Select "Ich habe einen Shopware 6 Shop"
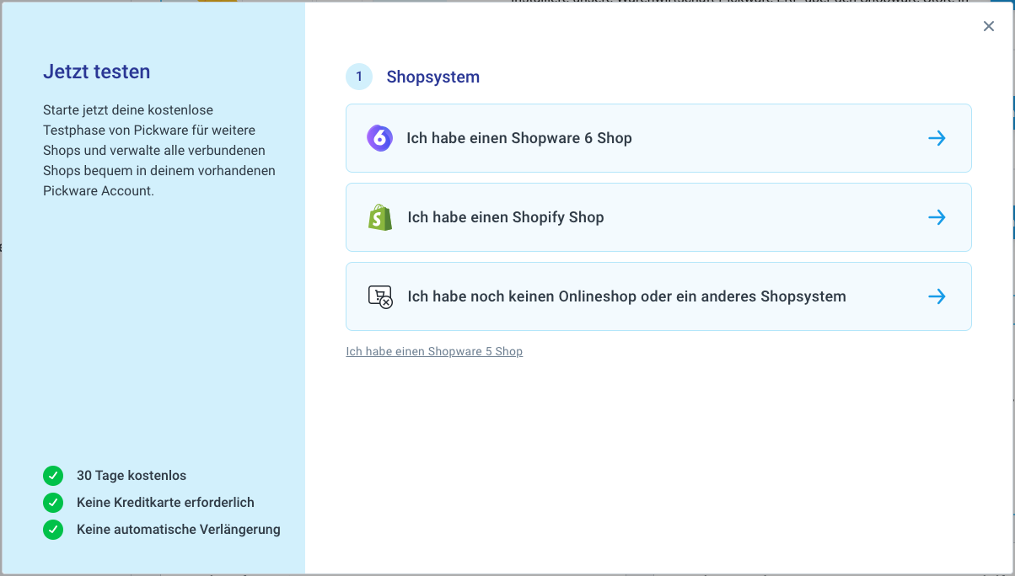Image resolution: width=1015 pixels, height=576 pixels. 519,138
